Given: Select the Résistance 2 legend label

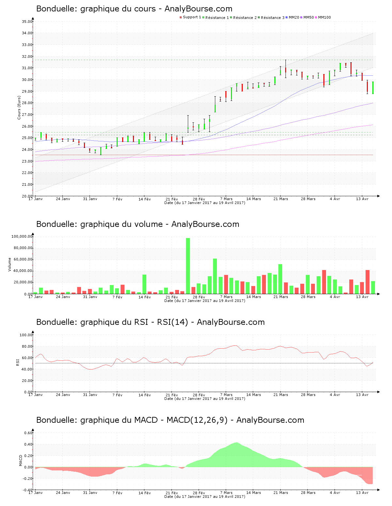Looking at the screenshot, I should [x=245, y=18].
